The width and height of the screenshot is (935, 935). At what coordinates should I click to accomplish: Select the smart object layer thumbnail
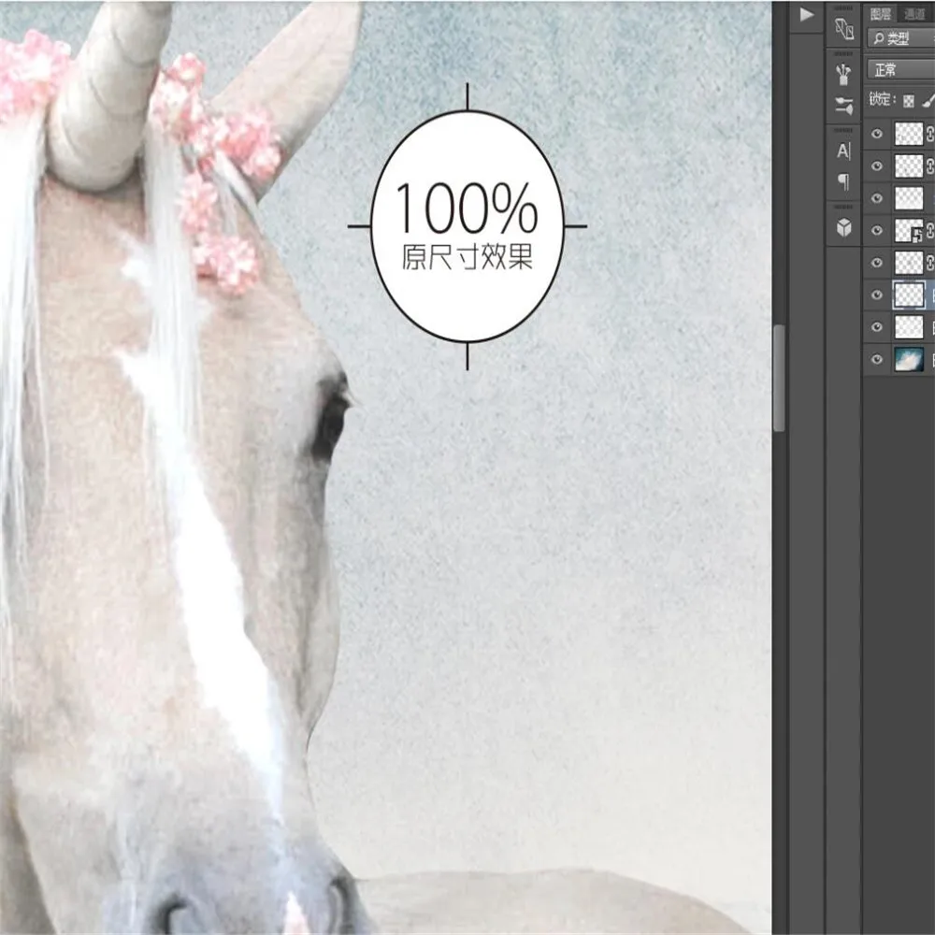click(x=909, y=230)
